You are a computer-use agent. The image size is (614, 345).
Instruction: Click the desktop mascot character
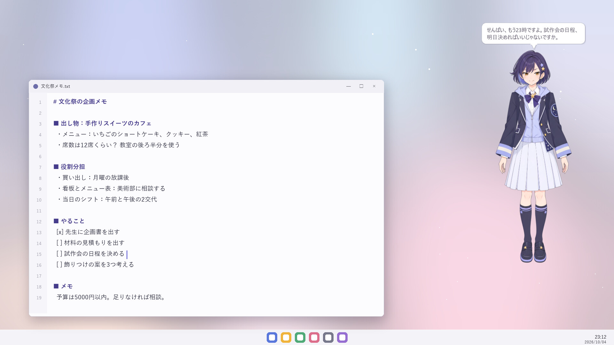[x=533, y=157]
